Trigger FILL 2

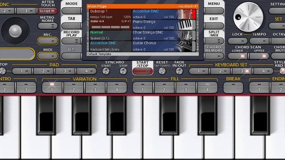click(x=164, y=88)
